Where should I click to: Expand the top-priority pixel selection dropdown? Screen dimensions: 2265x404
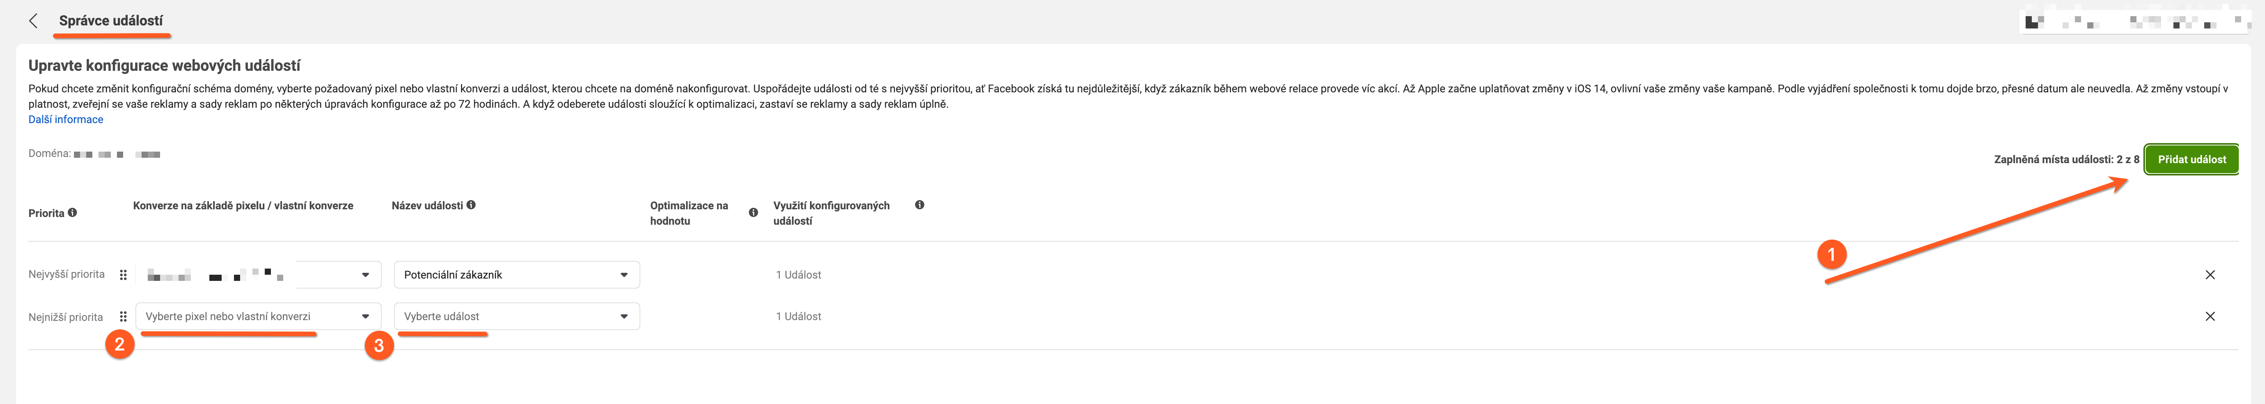pyautogui.click(x=259, y=275)
